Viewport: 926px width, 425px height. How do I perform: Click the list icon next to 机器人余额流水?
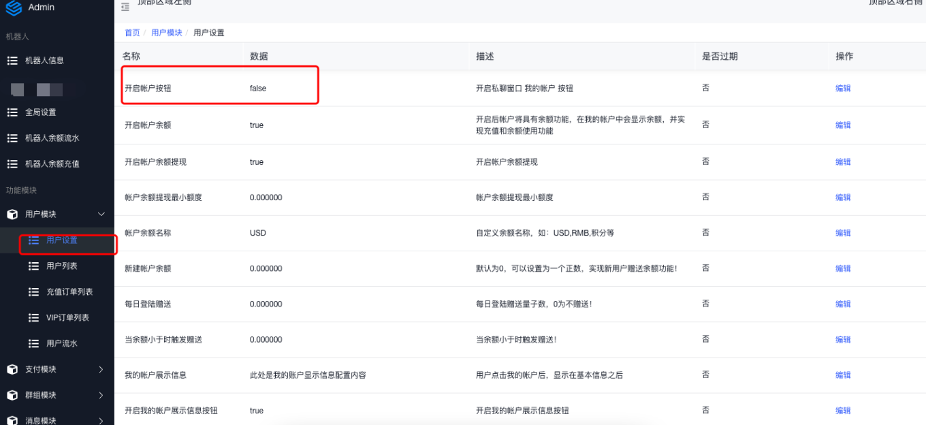(12, 138)
